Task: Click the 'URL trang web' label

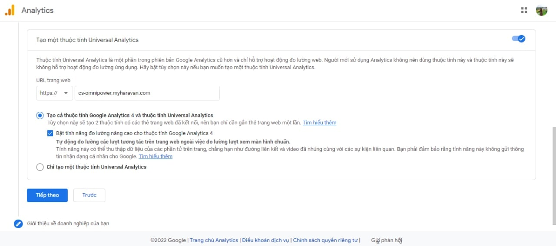Action: (x=53, y=81)
